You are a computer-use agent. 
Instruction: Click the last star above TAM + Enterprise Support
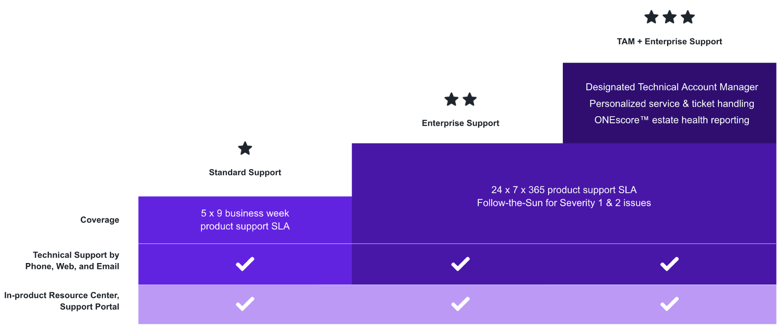click(688, 17)
